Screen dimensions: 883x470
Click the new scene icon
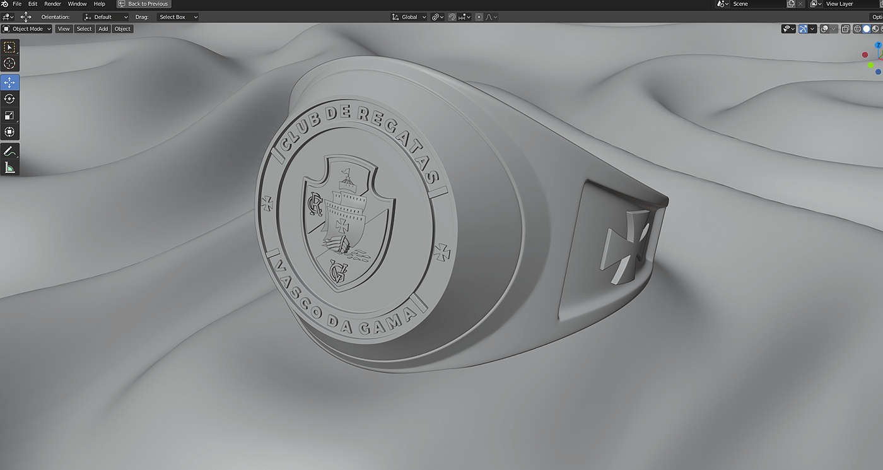click(x=791, y=4)
